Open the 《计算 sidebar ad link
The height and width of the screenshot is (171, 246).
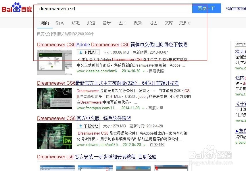[x=241, y=104]
